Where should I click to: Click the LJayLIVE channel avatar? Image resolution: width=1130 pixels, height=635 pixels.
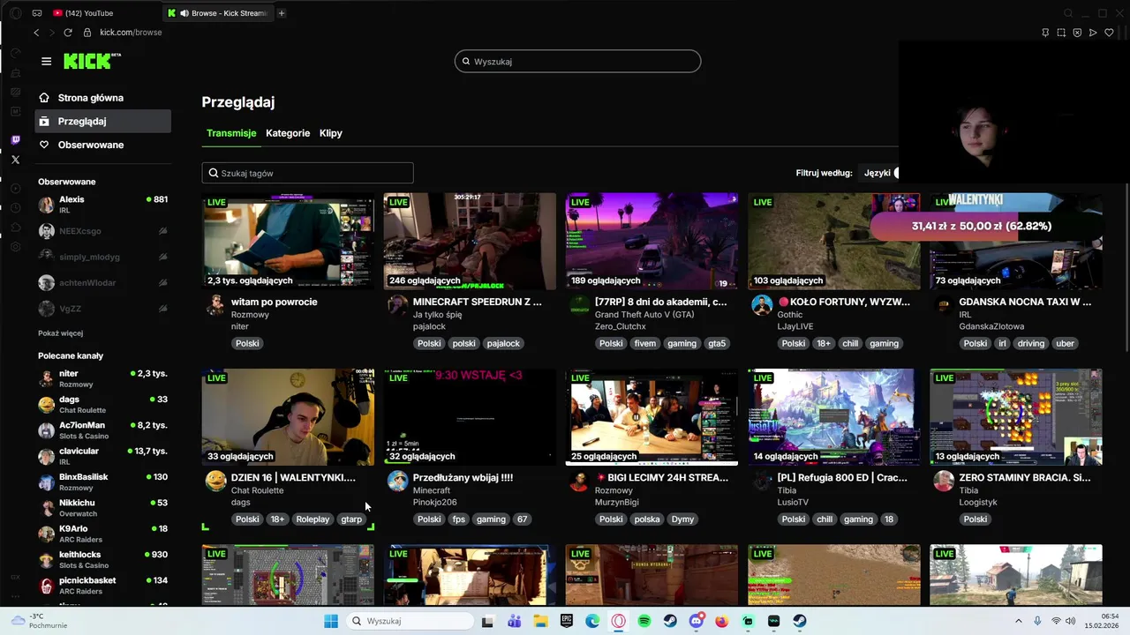(762, 306)
